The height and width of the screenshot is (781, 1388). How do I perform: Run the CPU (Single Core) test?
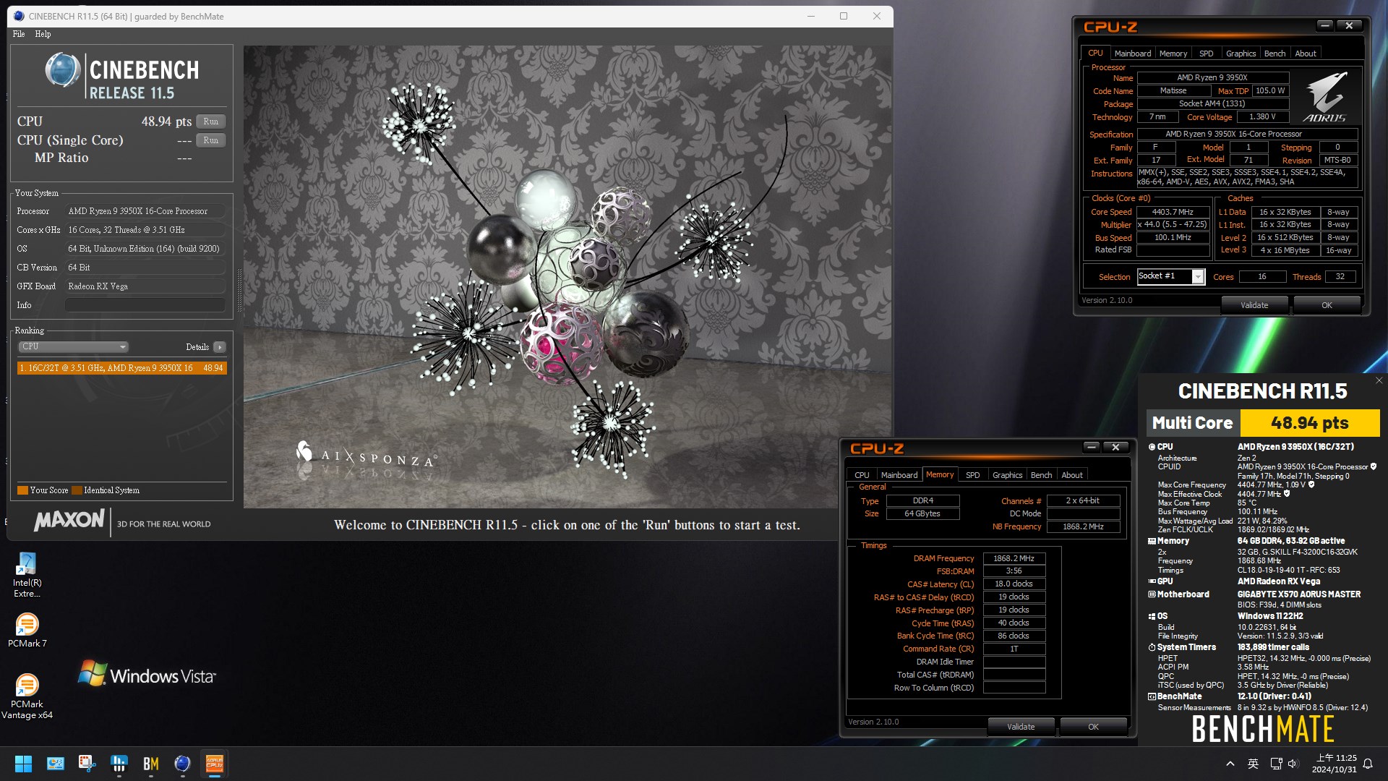pos(210,140)
